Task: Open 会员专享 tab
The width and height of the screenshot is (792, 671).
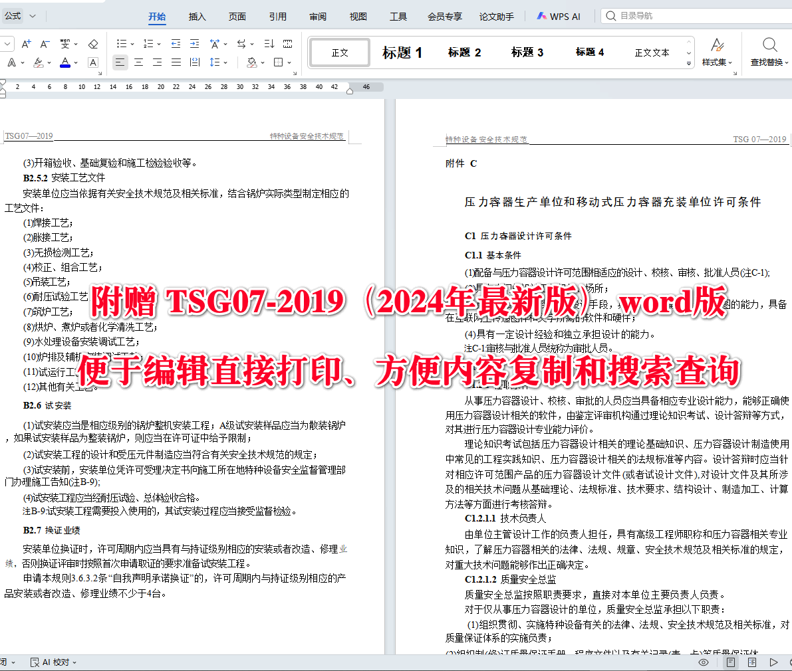Action: click(x=444, y=17)
